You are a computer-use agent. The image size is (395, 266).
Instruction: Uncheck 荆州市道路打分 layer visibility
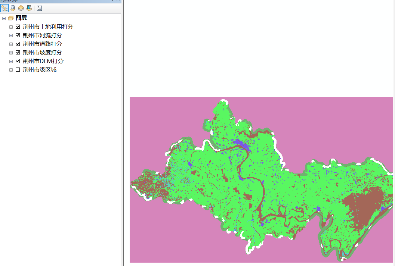point(18,44)
